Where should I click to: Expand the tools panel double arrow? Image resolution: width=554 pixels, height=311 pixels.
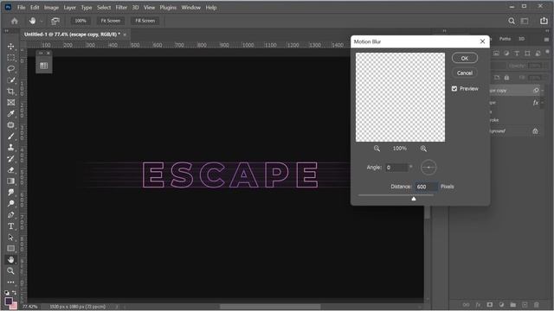pyautogui.click(x=6, y=31)
